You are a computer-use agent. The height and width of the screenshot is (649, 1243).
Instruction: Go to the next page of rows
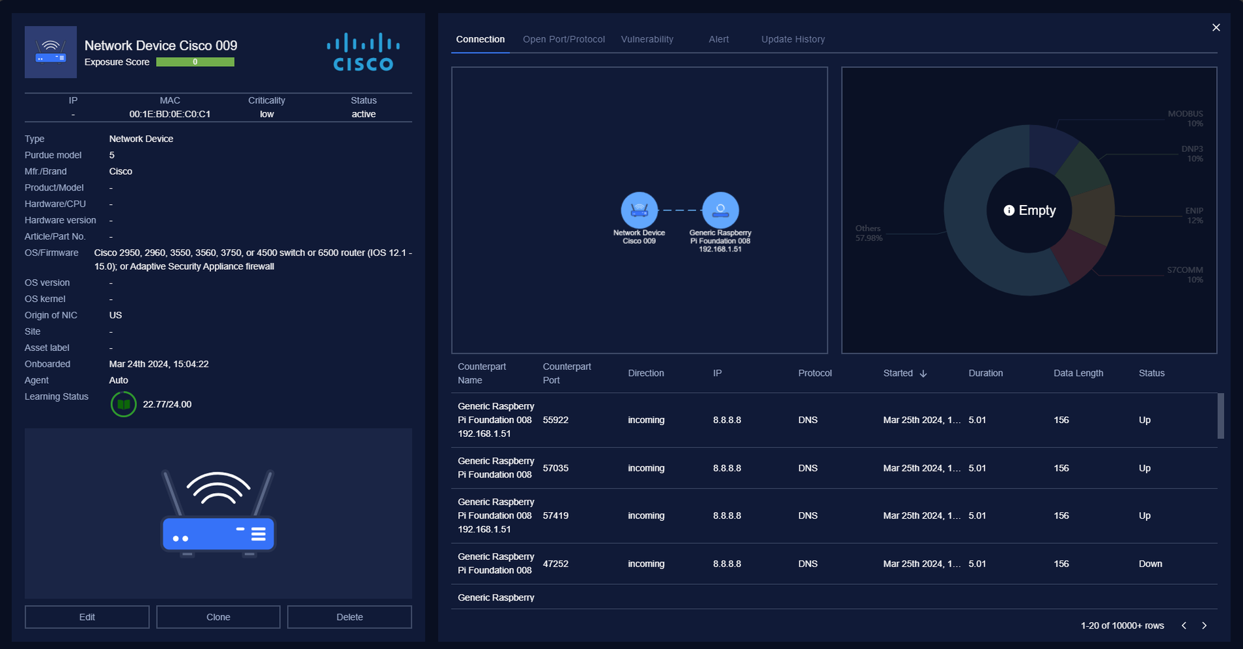point(1204,625)
